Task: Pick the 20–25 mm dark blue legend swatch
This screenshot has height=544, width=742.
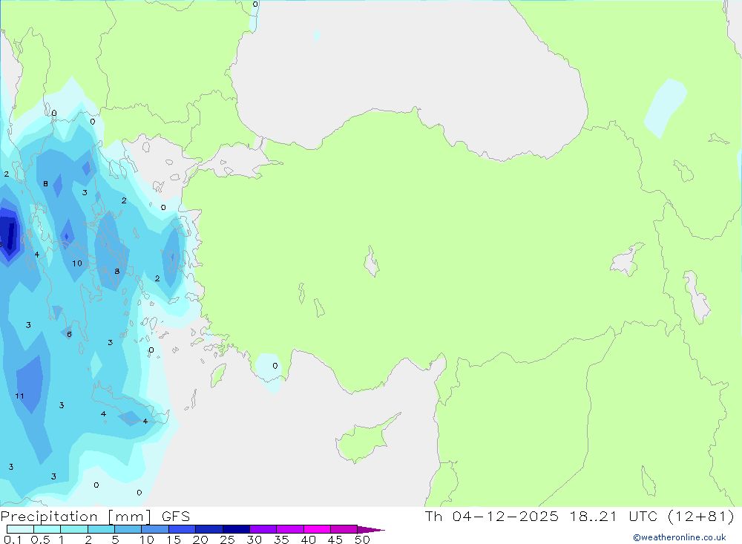Action: coord(209,529)
